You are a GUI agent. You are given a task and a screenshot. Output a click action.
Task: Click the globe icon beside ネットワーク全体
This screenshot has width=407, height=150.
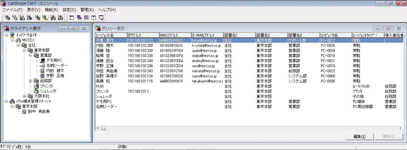pyautogui.click(x=12, y=35)
